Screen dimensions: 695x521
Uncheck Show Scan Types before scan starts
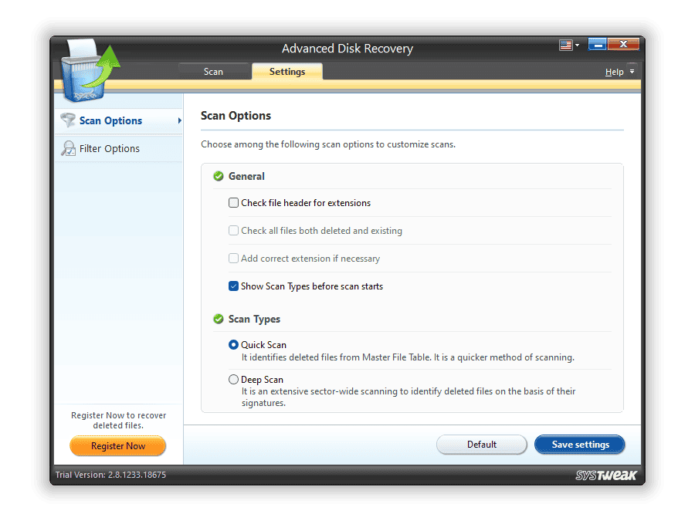tap(233, 286)
